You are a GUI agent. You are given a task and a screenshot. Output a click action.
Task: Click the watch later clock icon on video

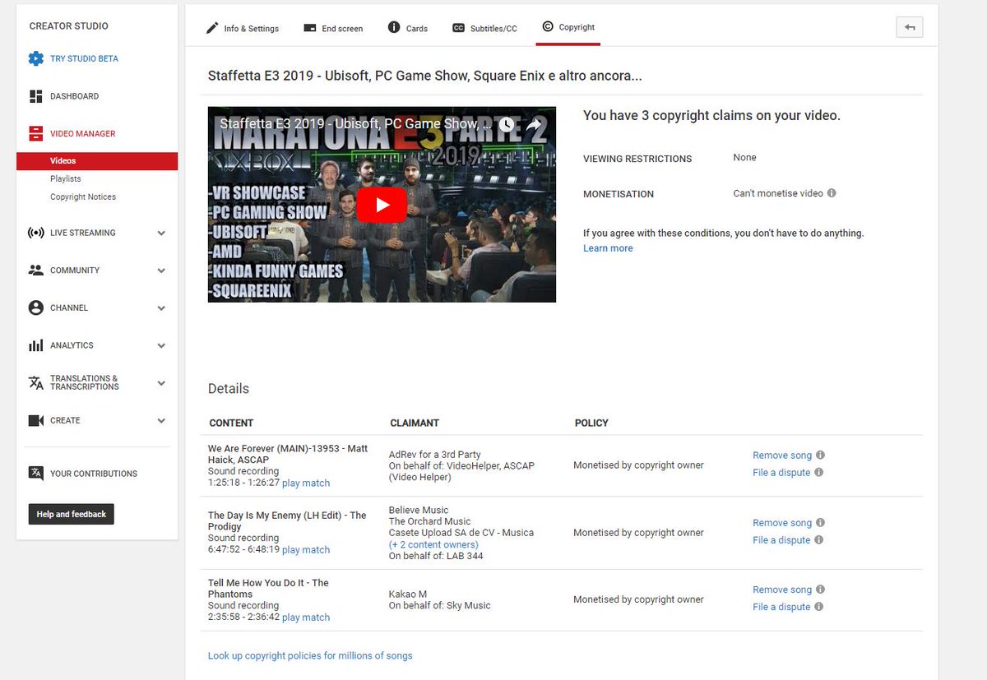click(507, 125)
